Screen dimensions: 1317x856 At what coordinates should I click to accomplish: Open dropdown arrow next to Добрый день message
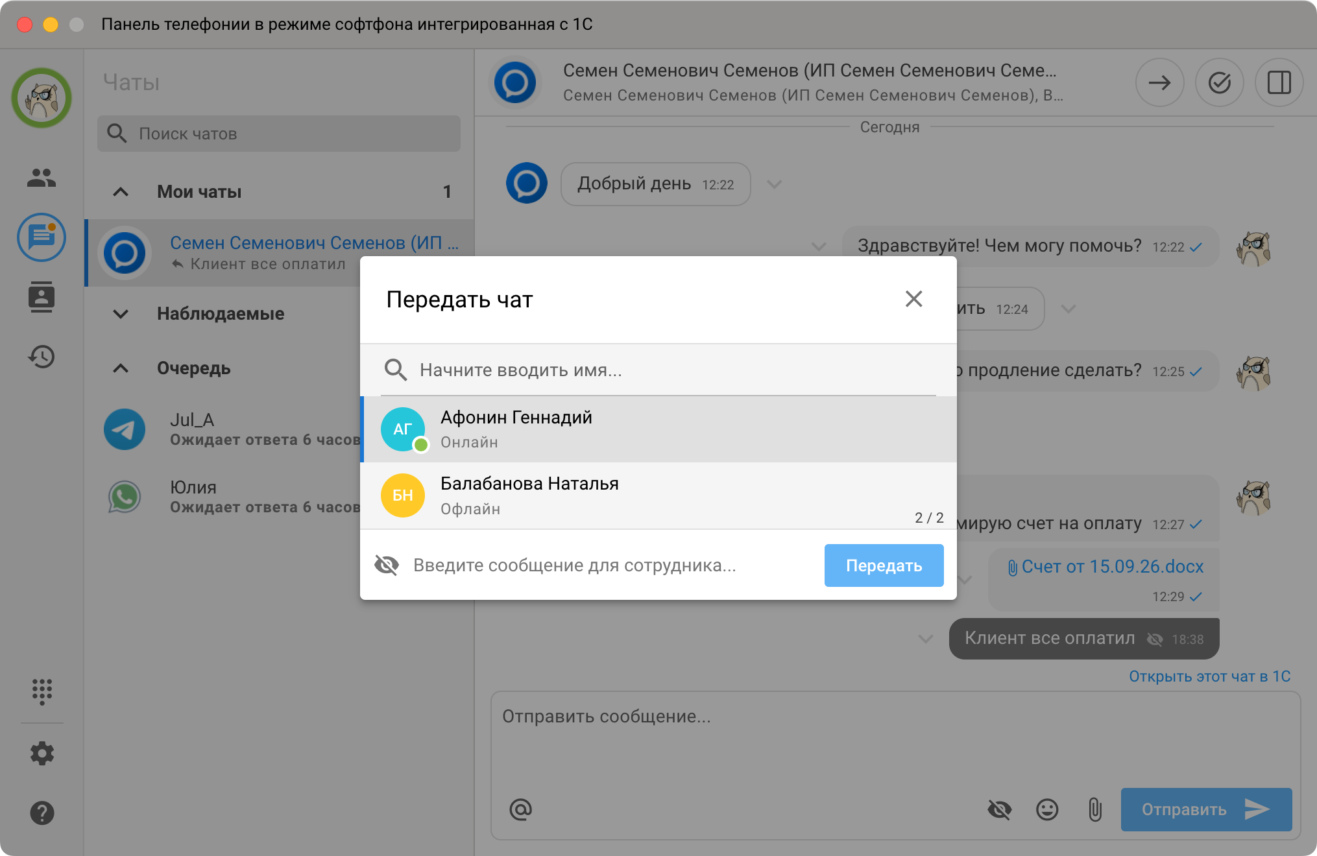(x=774, y=184)
